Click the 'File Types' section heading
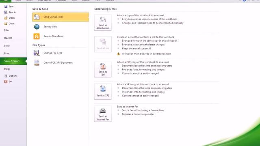The height and width of the screenshot is (146, 260). pos(39,45)
